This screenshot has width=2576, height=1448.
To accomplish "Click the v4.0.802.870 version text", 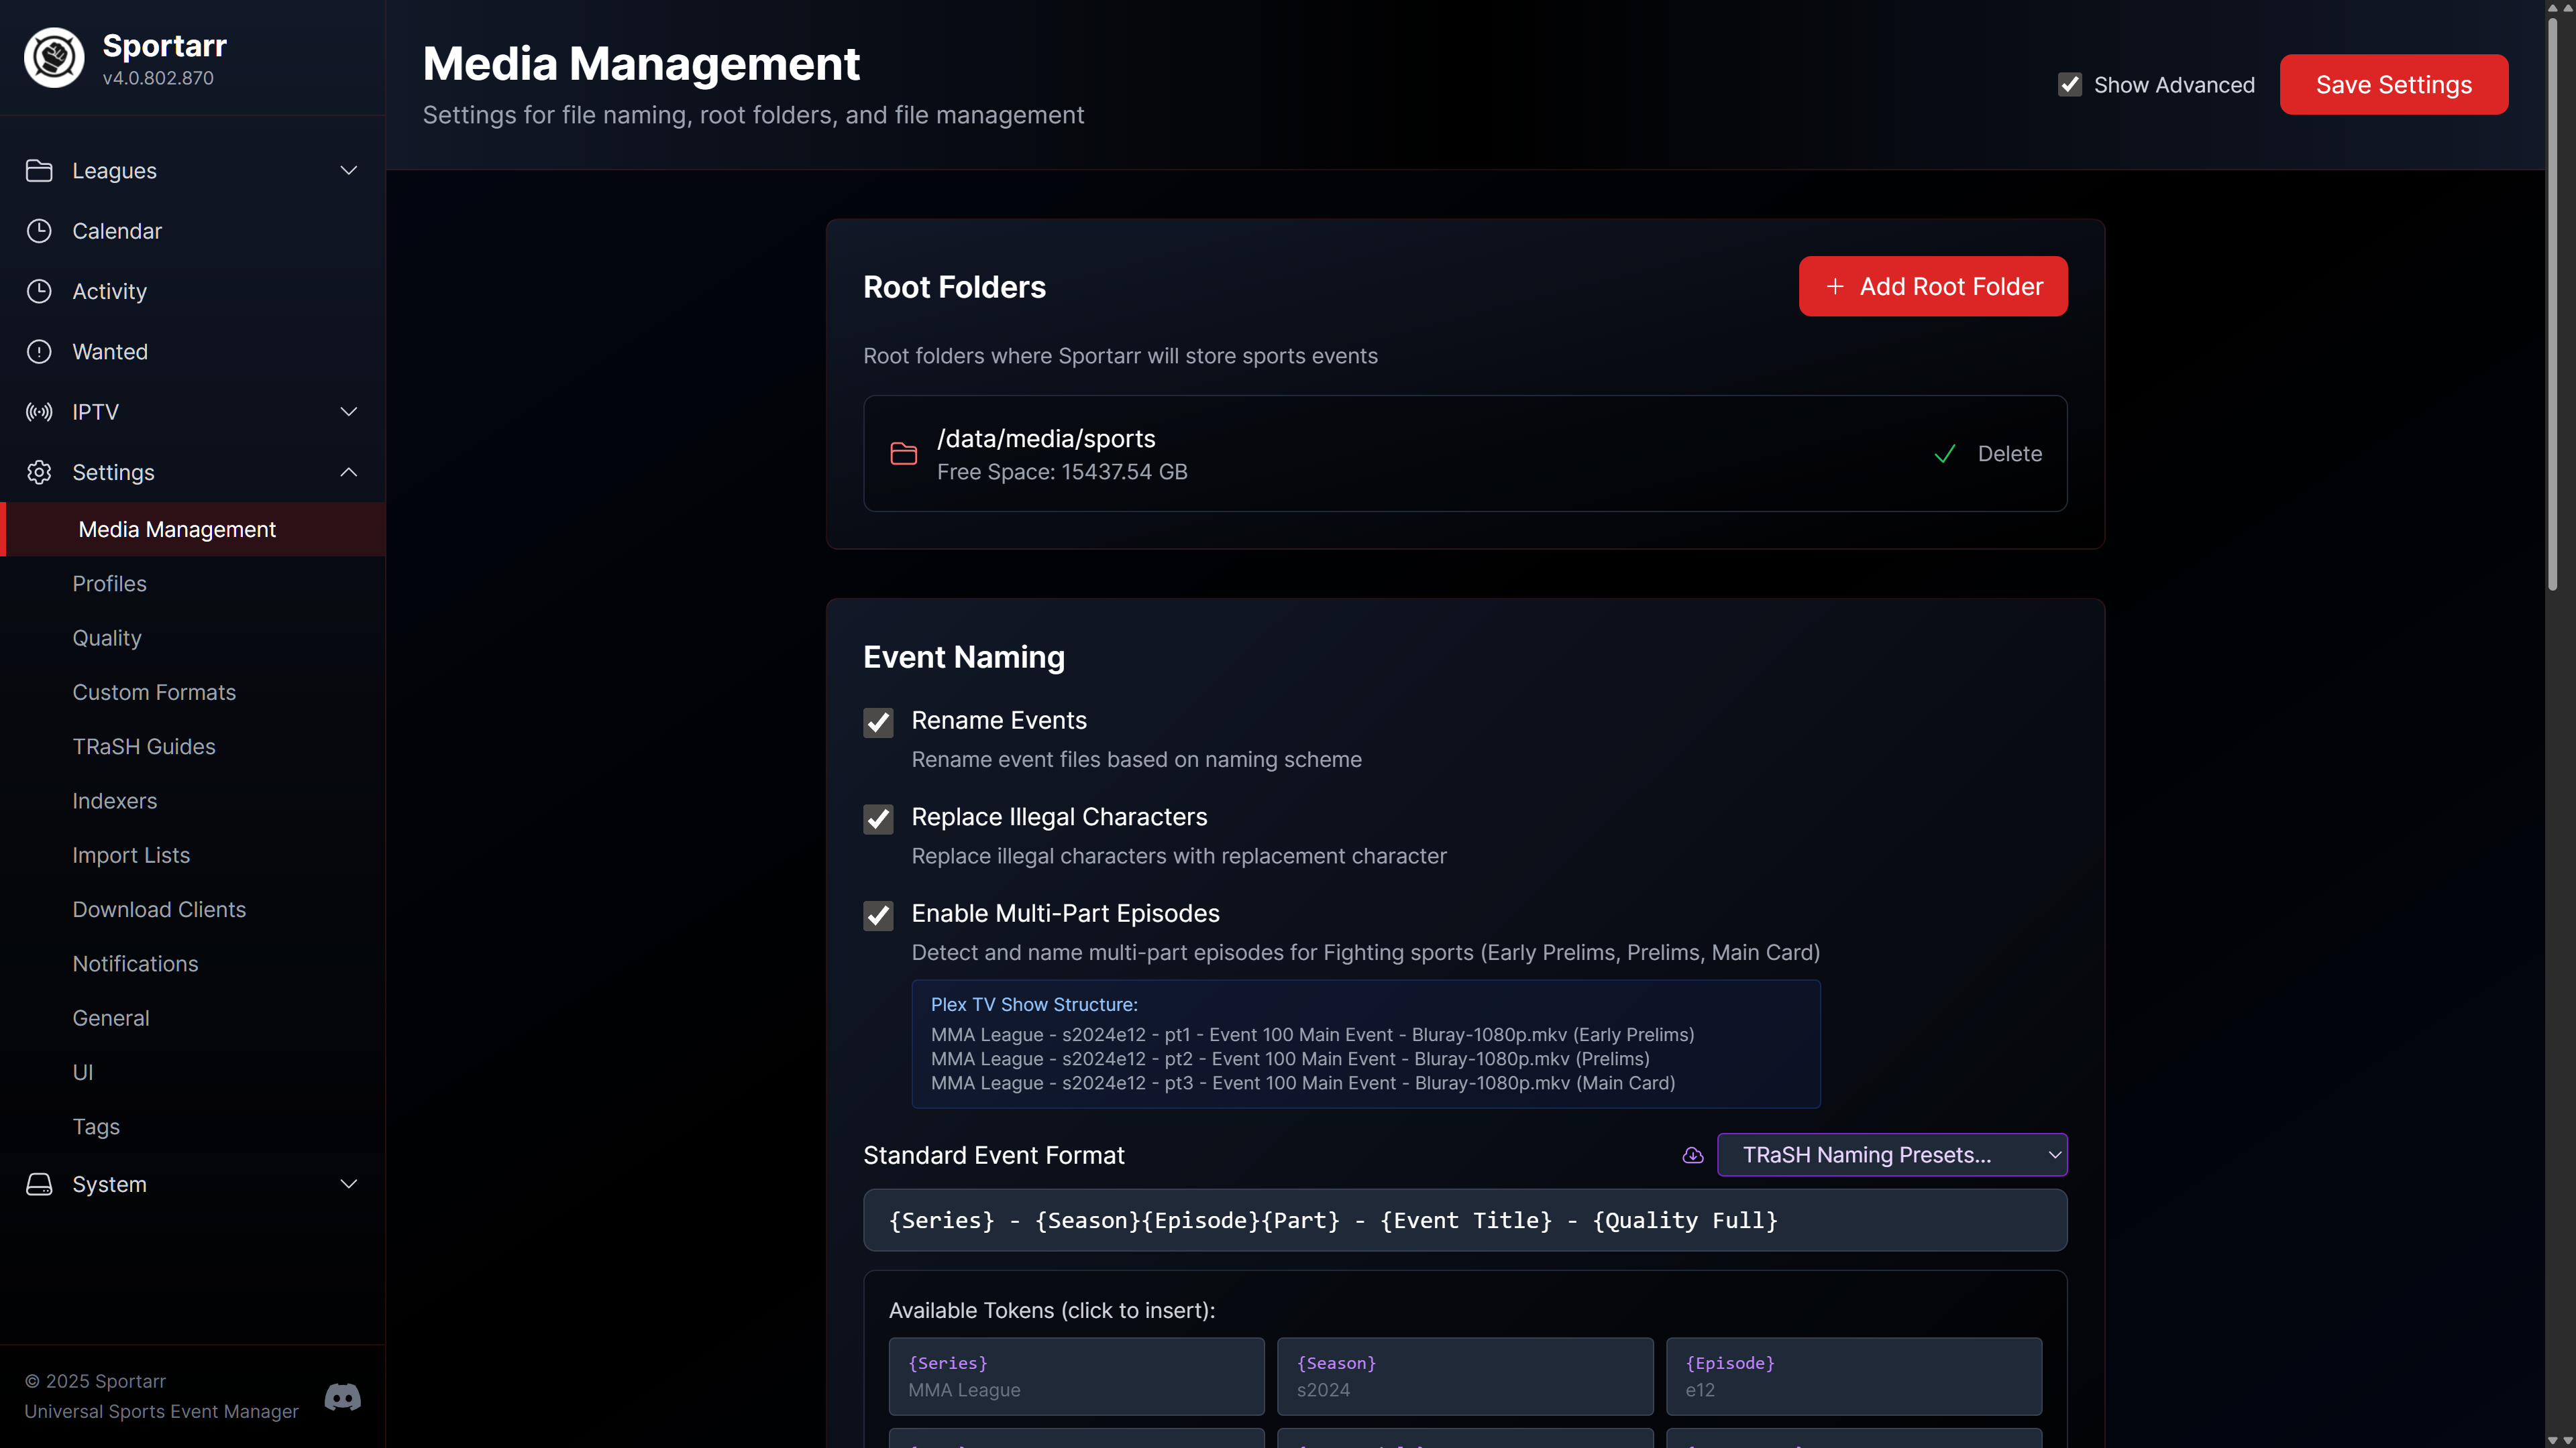I will point(158,78).
